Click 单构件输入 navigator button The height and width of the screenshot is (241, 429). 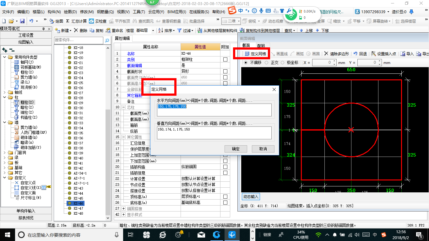click(26, 211)
